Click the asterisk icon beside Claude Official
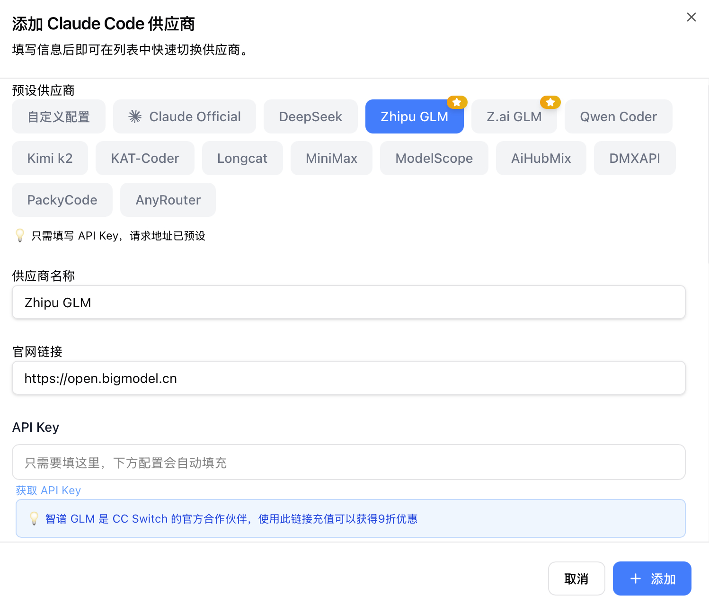Image resolution: width=709 pixels, height=605 pixels. coord(135,116)
